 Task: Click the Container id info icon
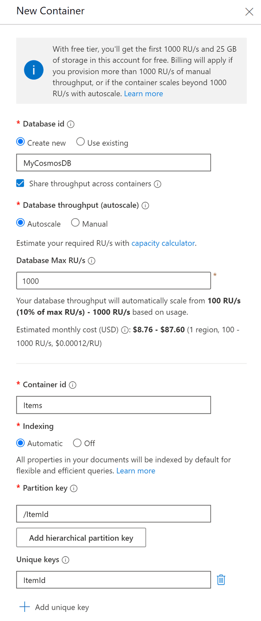(73, 385)
